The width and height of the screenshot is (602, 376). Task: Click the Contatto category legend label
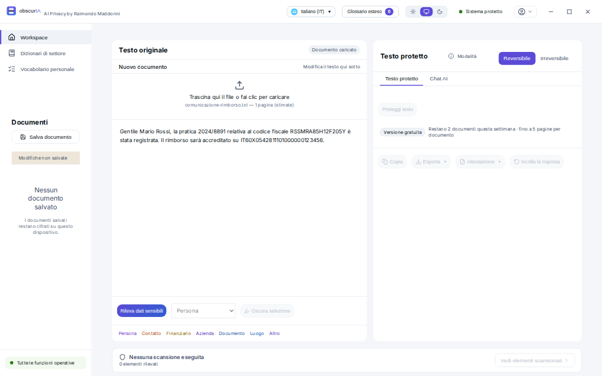click(x=151, y=333)
